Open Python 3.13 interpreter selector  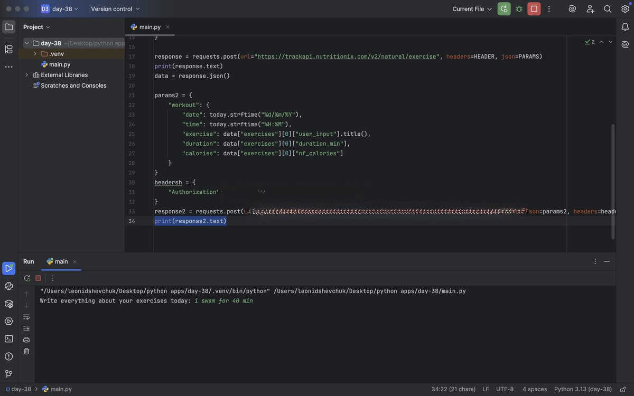coord(583,389)
